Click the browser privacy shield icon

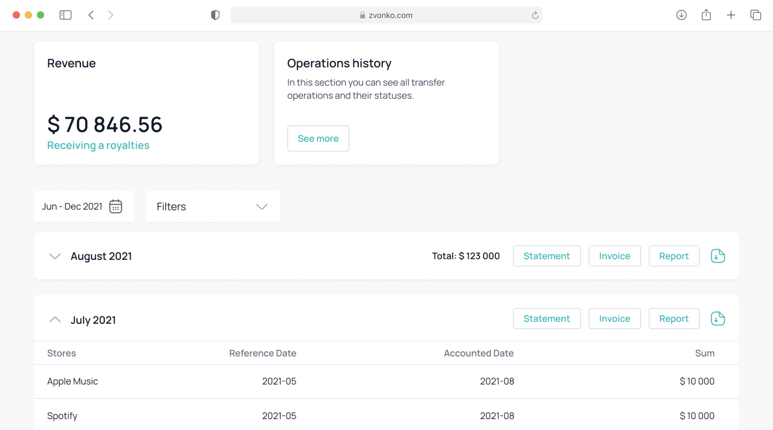tap(215, 15)
